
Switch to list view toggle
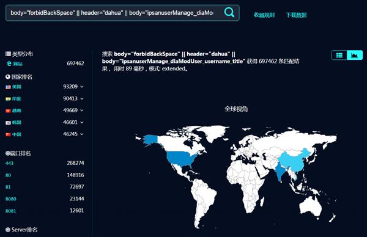(339, 55)
